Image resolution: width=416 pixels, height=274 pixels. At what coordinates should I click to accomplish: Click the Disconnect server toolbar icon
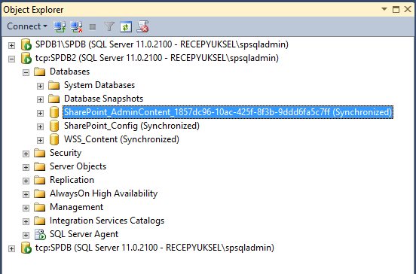[x=76, y=26]
